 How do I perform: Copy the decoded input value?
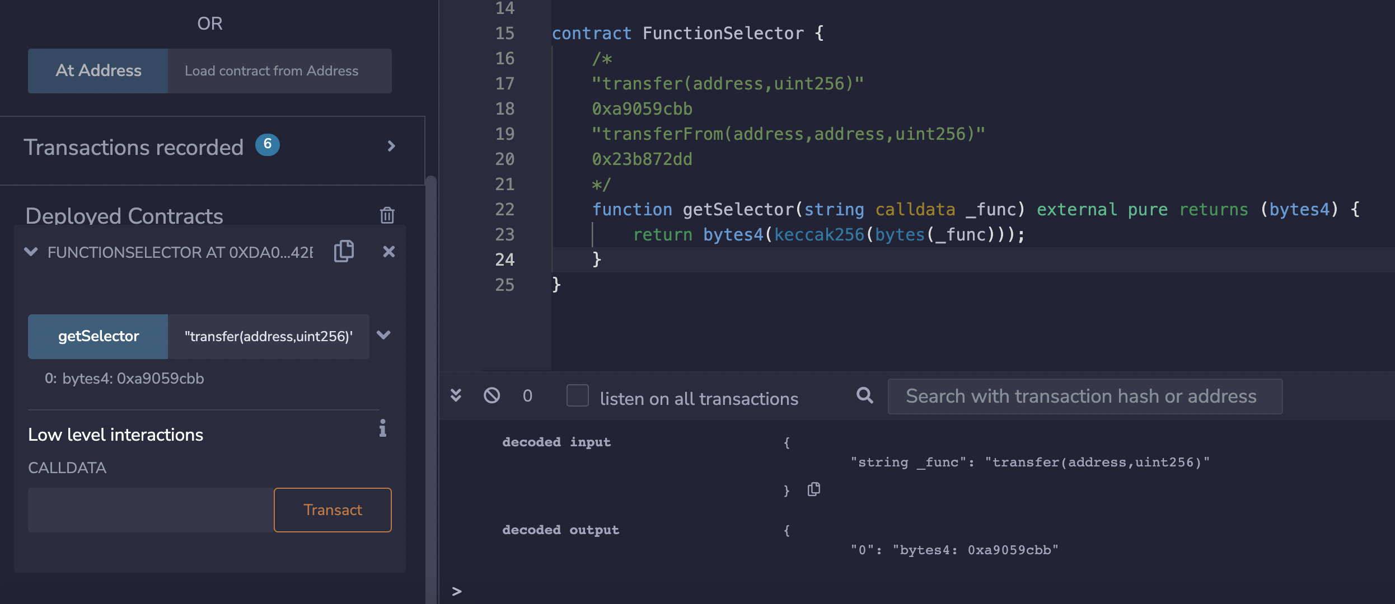pyautogui.click(x=813, y=489)
